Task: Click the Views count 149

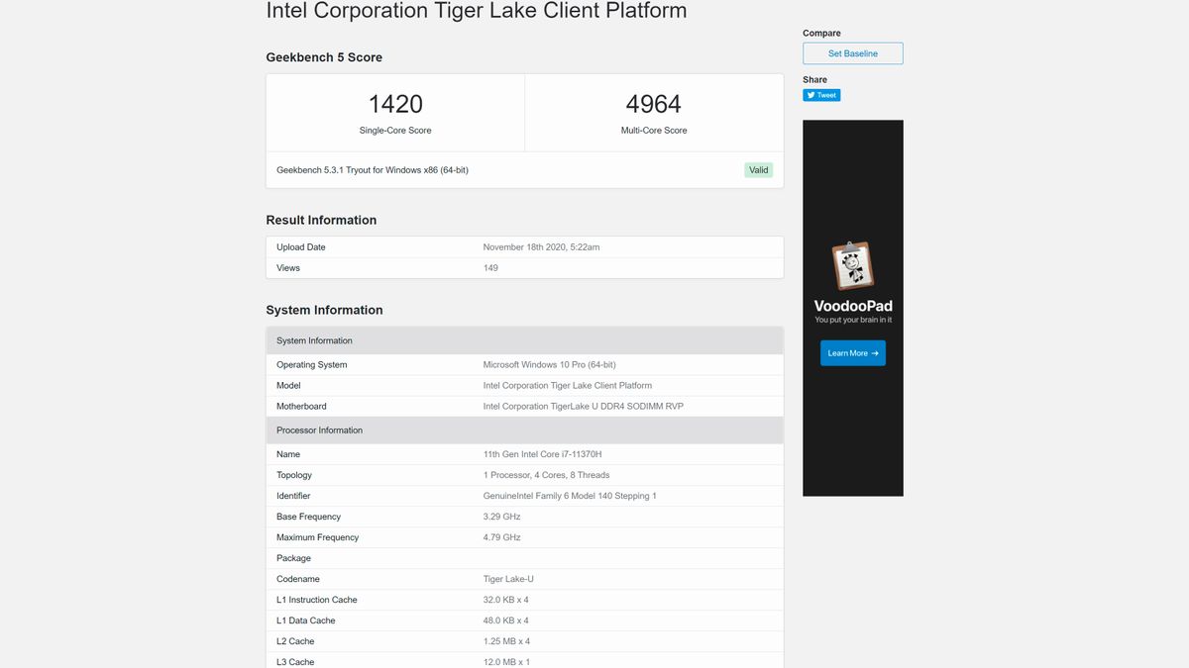Action: (490, 268)
